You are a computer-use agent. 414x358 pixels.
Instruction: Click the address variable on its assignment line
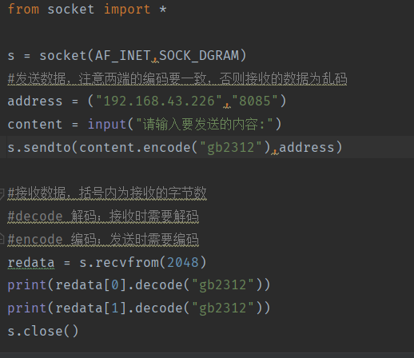(x=35, y=101)
